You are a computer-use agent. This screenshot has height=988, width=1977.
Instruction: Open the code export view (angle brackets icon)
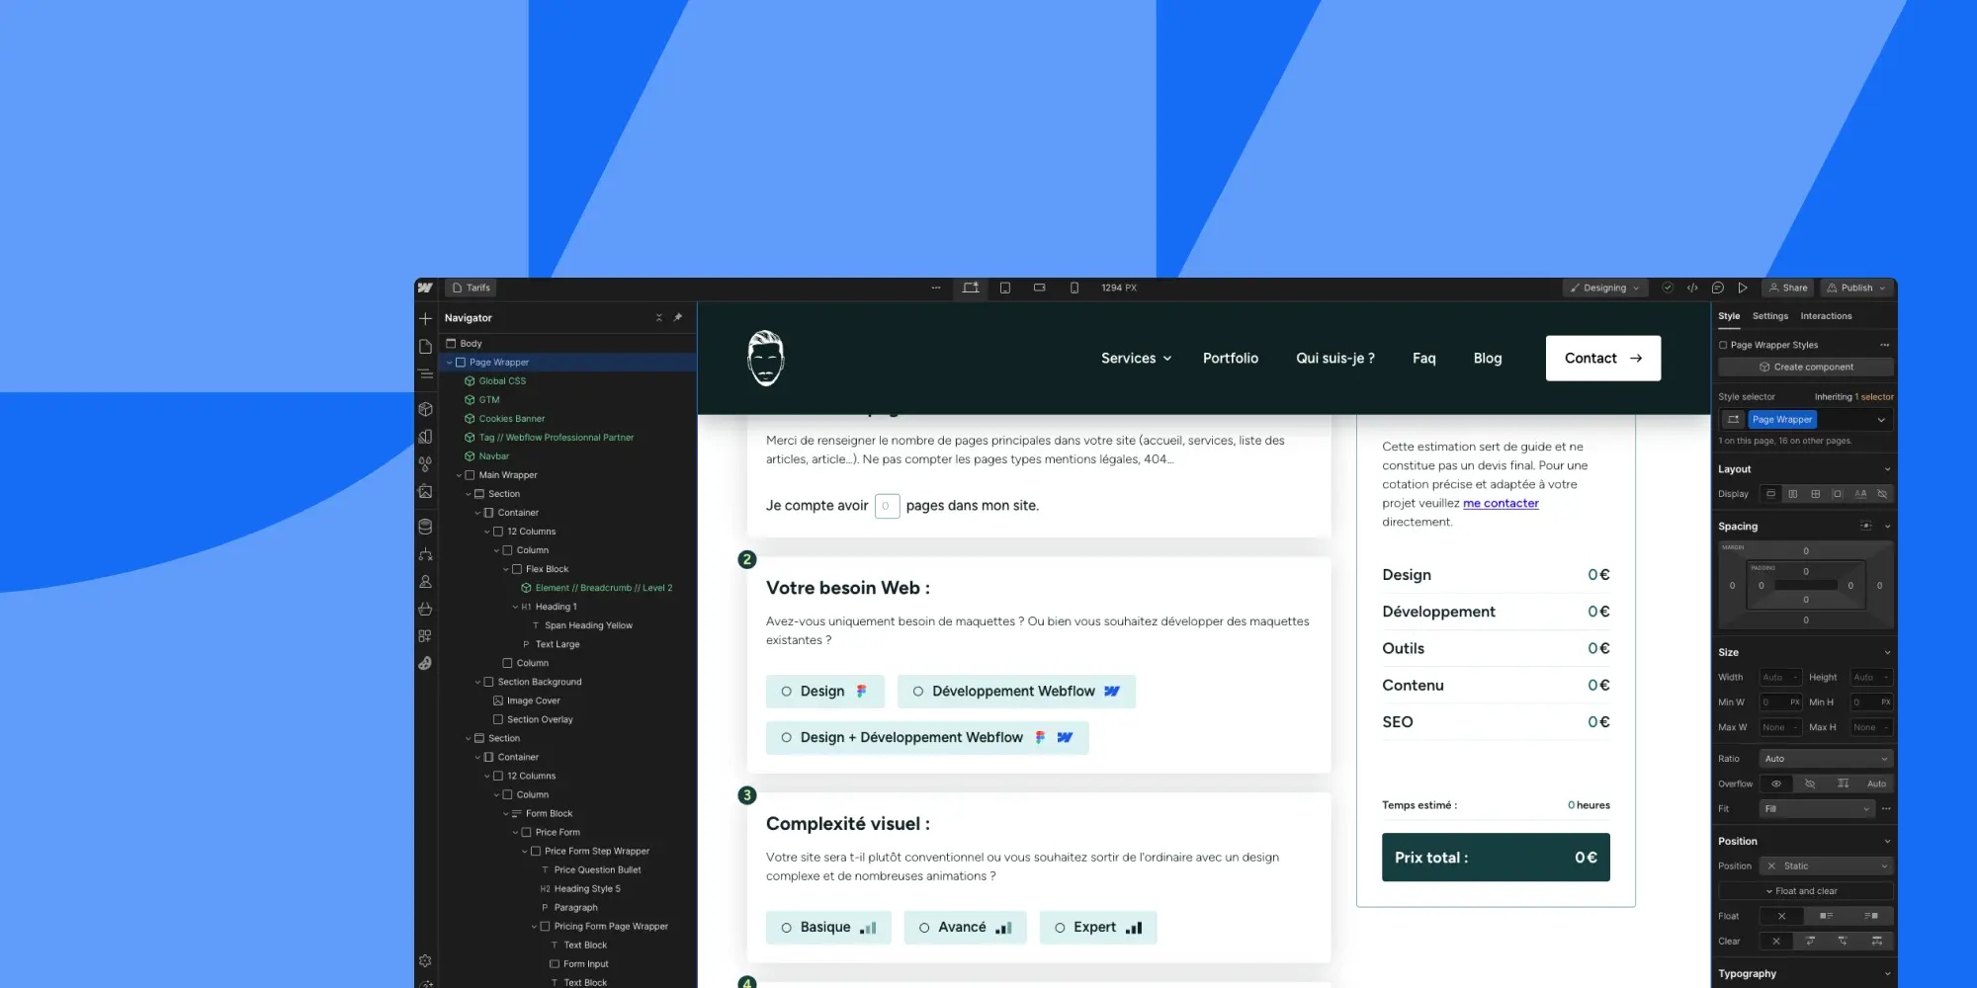coord(1692,288)
